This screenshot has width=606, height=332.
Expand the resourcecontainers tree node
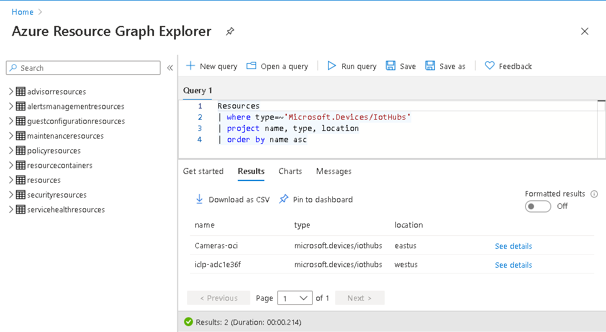(x=11, y=165)
